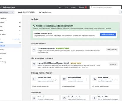
Task: Click Meta for Developers logo
Action: point(7,7)
